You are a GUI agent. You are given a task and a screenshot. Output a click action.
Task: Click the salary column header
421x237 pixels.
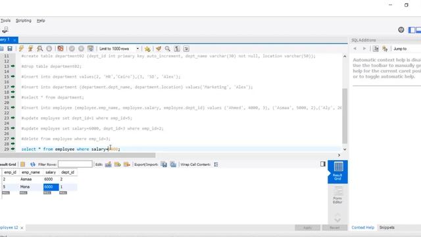coord(51,172)
